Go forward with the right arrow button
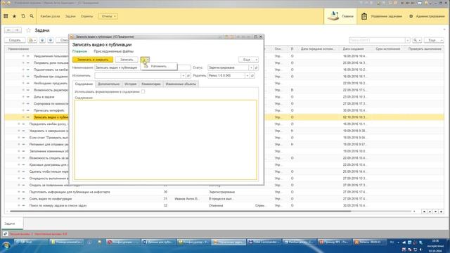 (x=17, y=30)
